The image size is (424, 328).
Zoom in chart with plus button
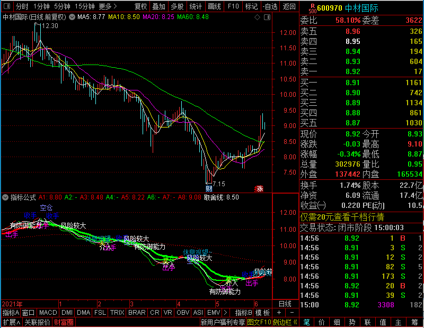[x=279, y=313]
